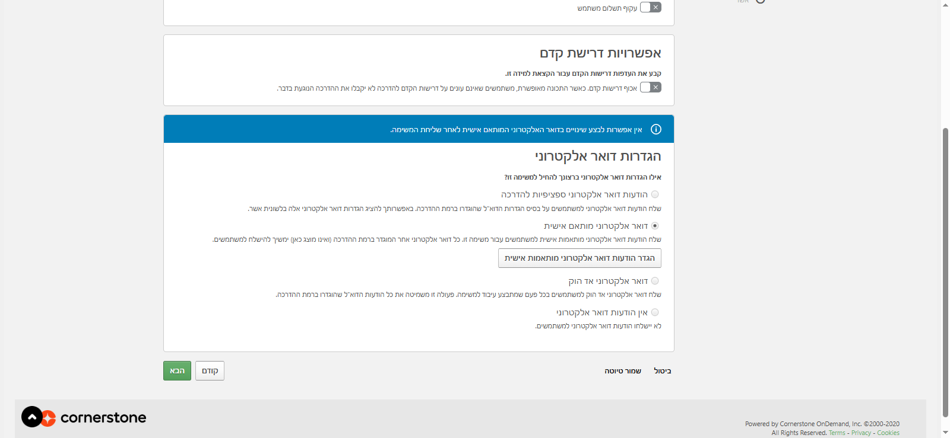Screen dimensions: 950x438
Task: Open the Cookies footer link
Action: pyautogui.click(x=888, y=433)
